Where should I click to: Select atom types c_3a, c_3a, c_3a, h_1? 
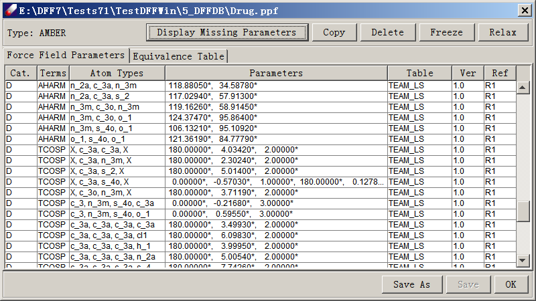[117, 246]
